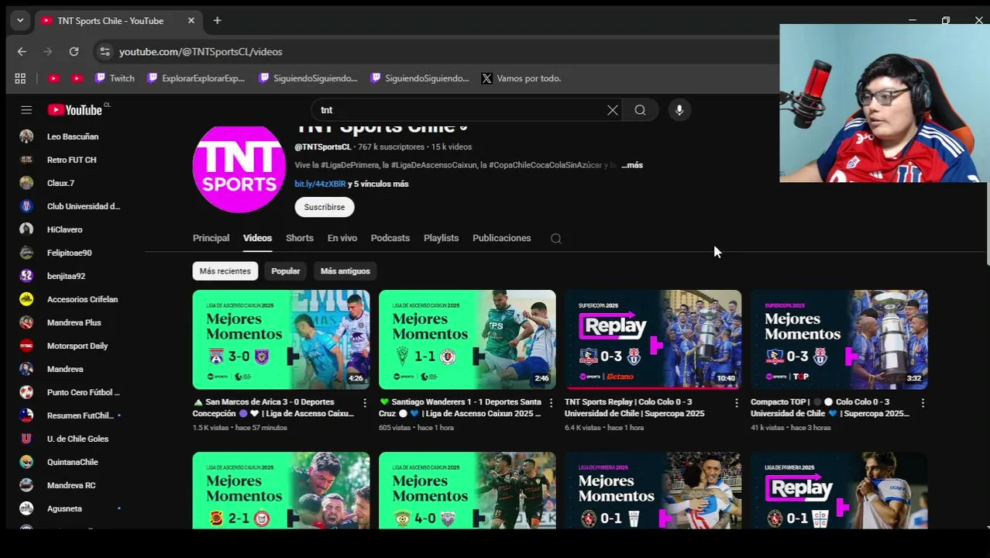Screen dimensions: 990x558
Task: Open the bookmarks apps grid icon
Action: click(20, 78)
